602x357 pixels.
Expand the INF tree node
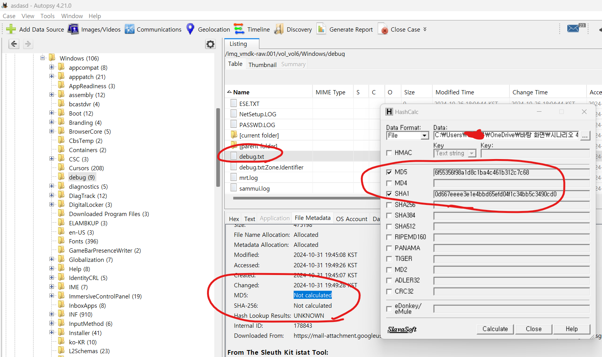[x=52, y=314]
